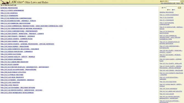Open Title [47] XLVII Occupations - Professions main link

(18, 70)
